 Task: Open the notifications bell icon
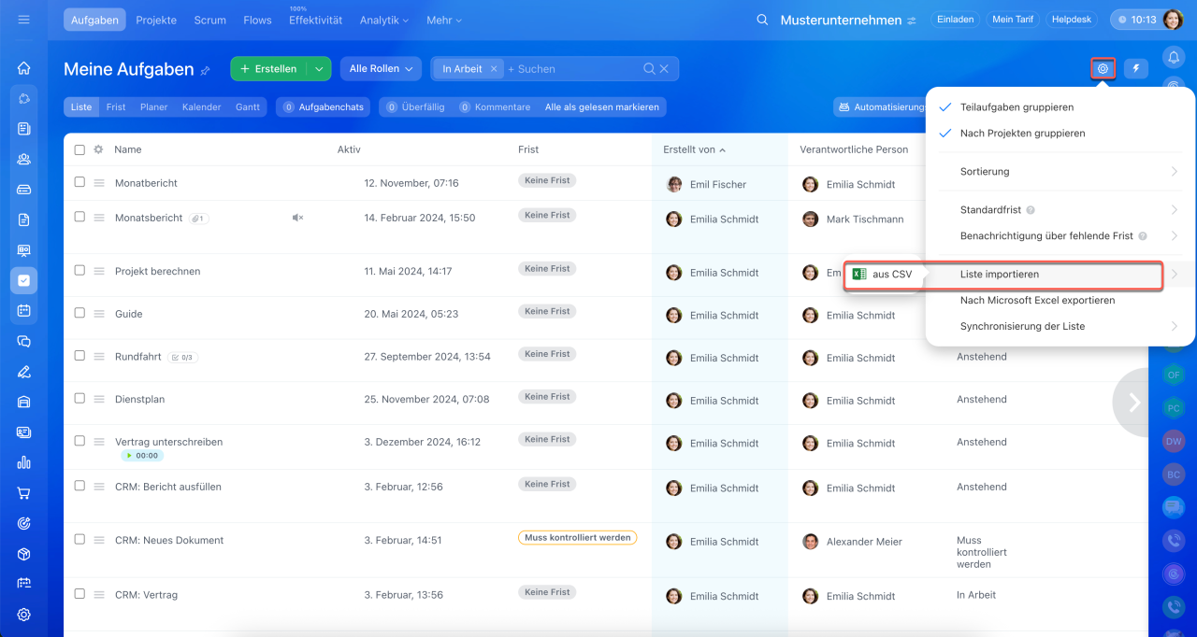1174,58
